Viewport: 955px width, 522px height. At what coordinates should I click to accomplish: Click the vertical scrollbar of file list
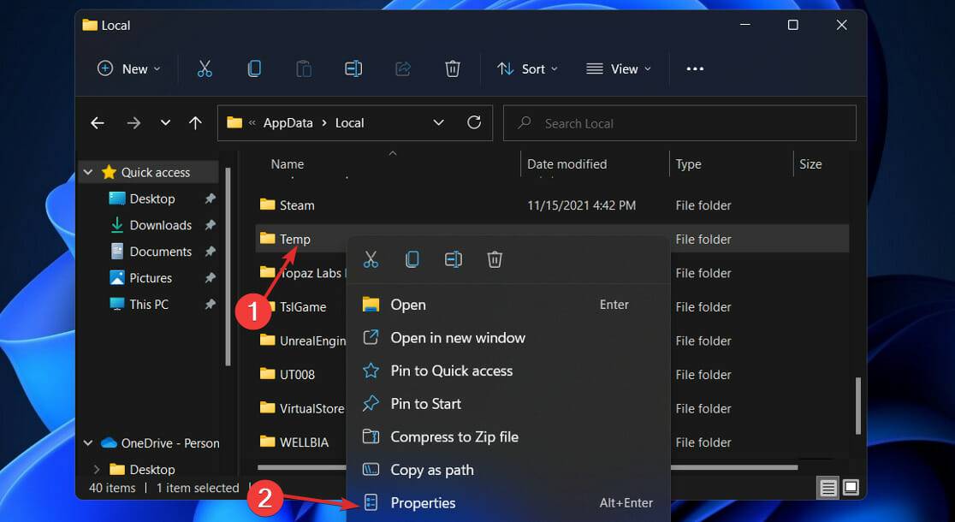[x=857, y=406]
